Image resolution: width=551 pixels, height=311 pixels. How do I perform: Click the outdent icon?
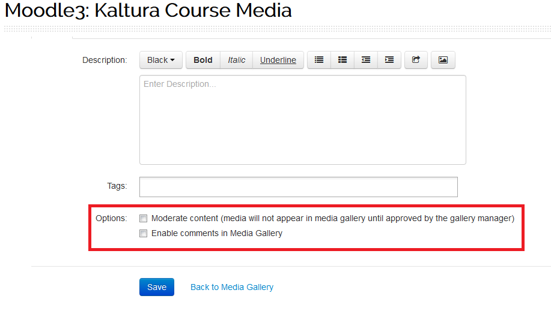[366, 60]
